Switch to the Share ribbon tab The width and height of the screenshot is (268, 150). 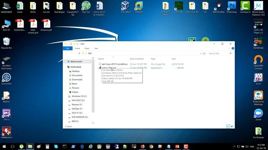[87, 48]
